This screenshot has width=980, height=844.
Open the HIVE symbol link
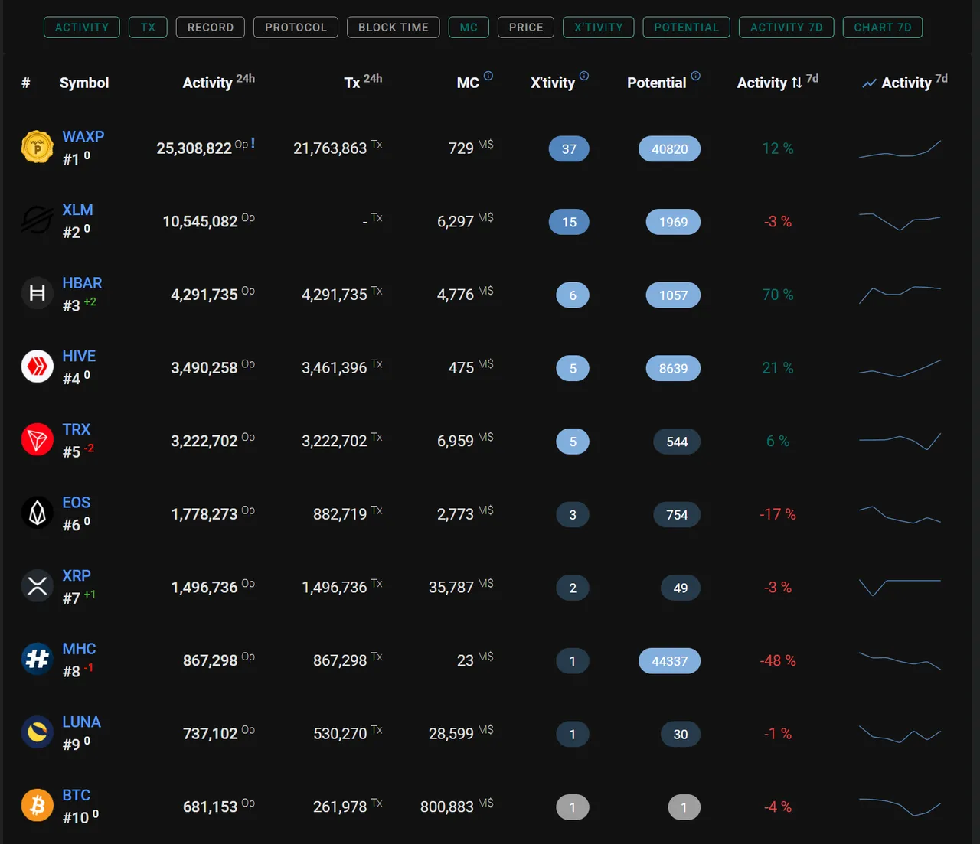(79, 356)
